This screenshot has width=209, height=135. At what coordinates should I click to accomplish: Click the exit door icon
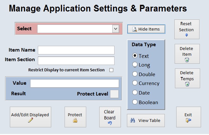(188, 120)
